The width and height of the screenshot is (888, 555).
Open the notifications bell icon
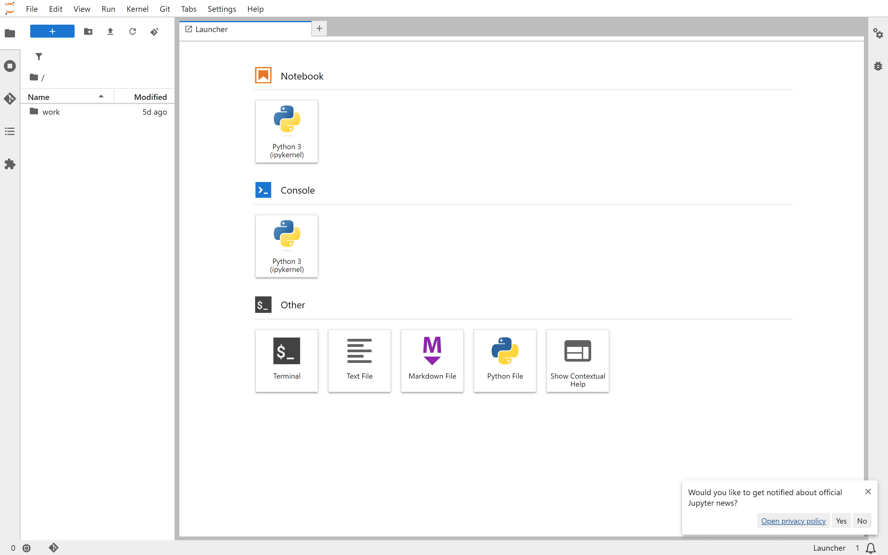click(871, 548)
